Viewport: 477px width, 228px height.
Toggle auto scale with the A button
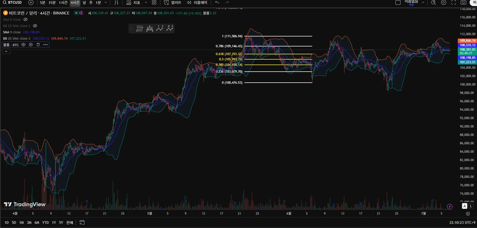465,206
